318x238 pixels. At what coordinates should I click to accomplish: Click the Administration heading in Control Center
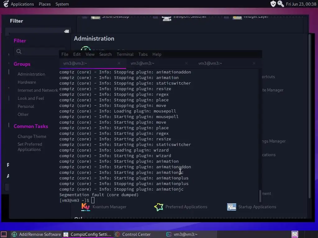94,38
